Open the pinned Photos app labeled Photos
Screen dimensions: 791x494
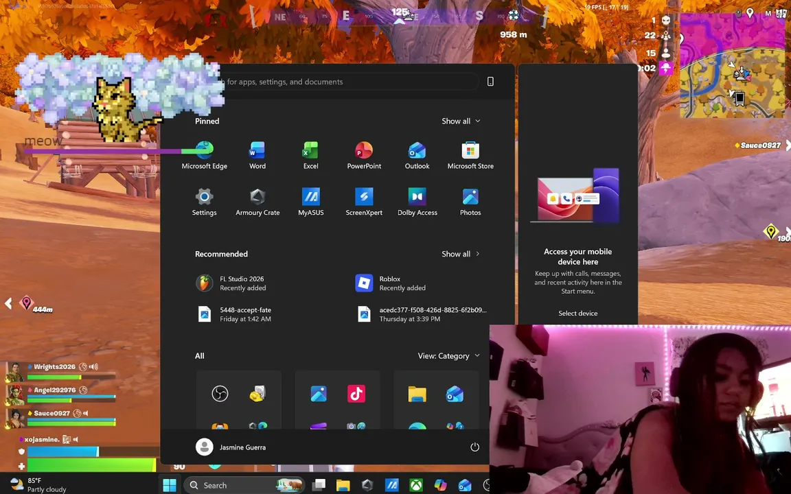(x=470, y=202)
